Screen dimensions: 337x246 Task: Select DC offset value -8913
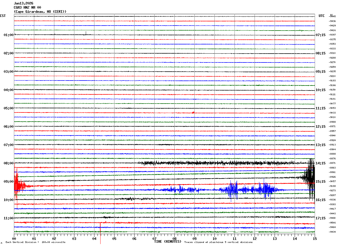333,145
